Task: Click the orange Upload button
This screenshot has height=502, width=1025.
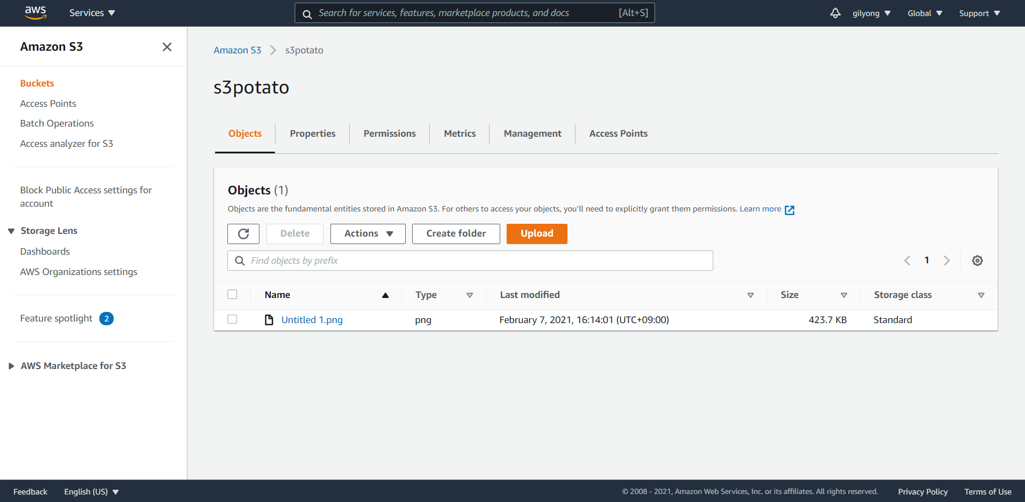Action: click(x=537, y=234)
